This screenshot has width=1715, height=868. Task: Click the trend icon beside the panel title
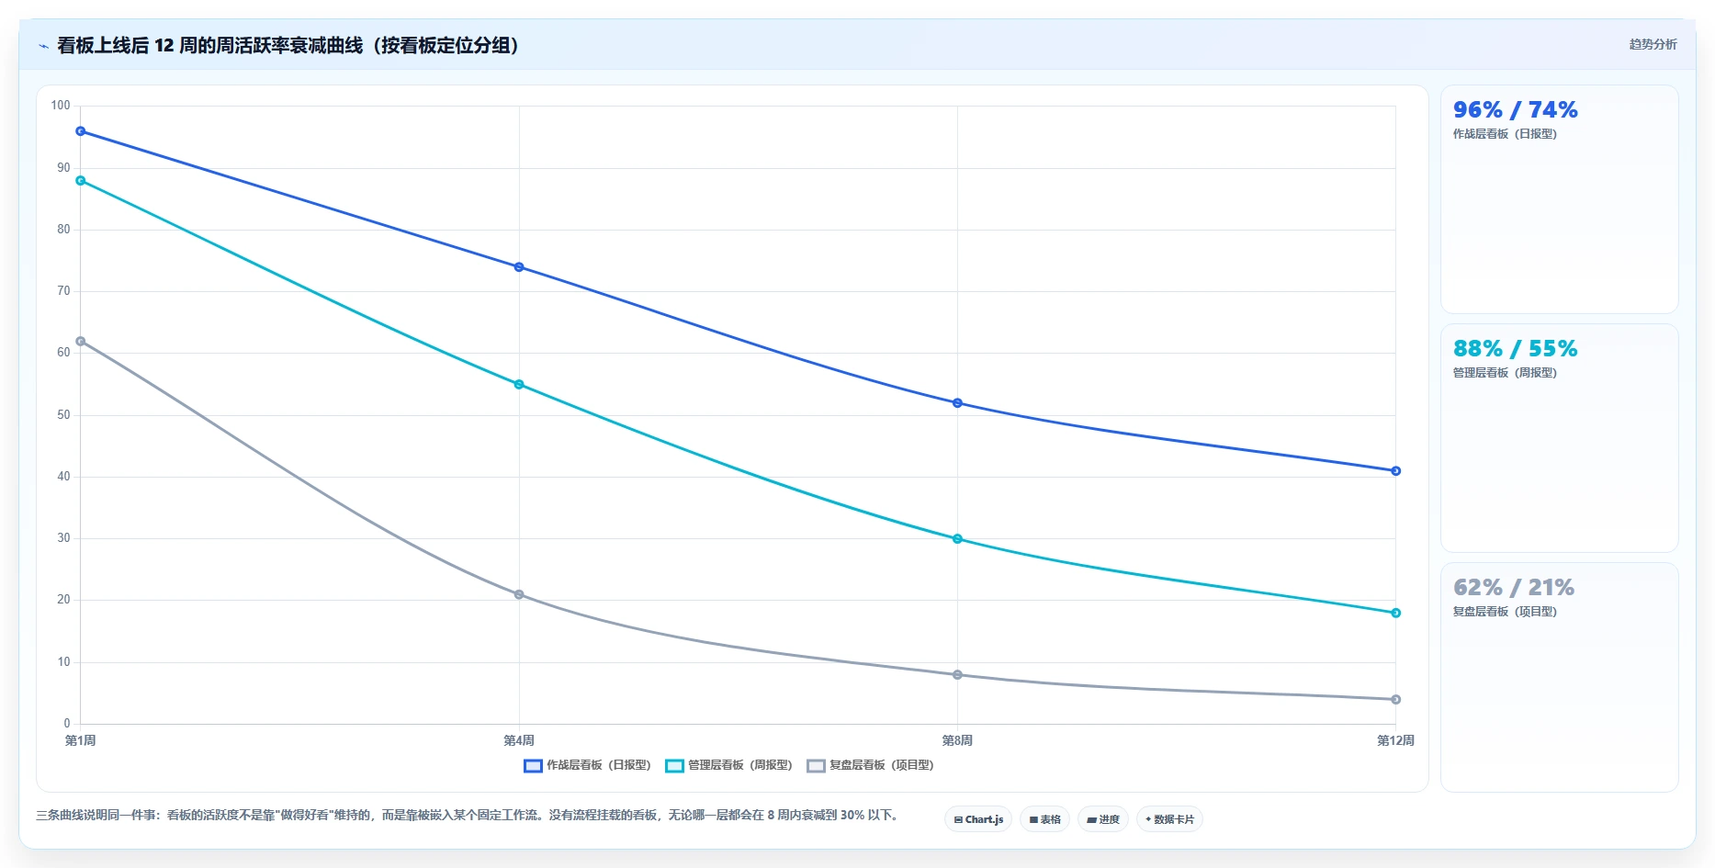tap(43, 46)
